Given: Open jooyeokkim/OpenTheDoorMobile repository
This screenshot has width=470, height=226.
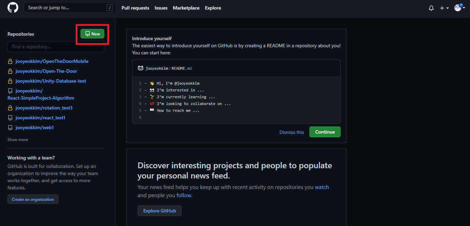Looking at the screenshot, I should click(x=52, y=62).
